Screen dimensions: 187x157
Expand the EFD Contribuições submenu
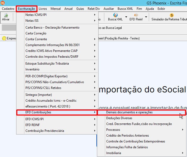click(57, 112)
